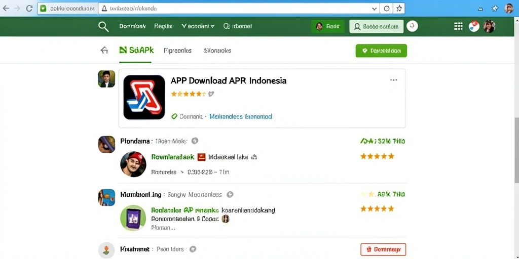Click the circular icon beside the bookmark star
The image size is (519, 259).
pyautogui.click(x=386, y=9)
